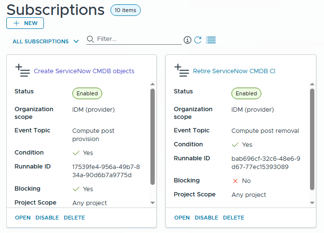The image size is (324, 233).
Task: Open Create ServiceNow CMDB objects link
Action: 84,71
